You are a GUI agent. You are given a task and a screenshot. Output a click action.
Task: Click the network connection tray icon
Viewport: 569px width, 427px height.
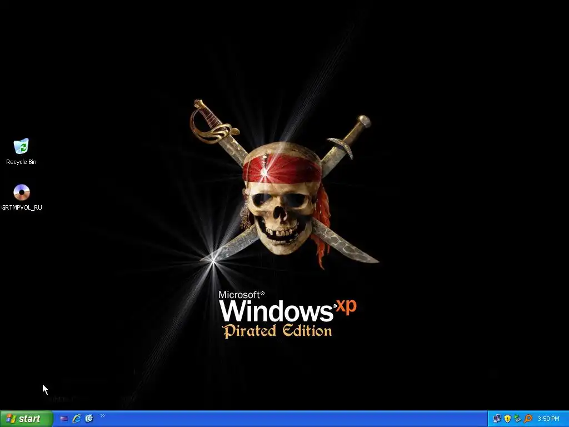[x=497, y=419]
